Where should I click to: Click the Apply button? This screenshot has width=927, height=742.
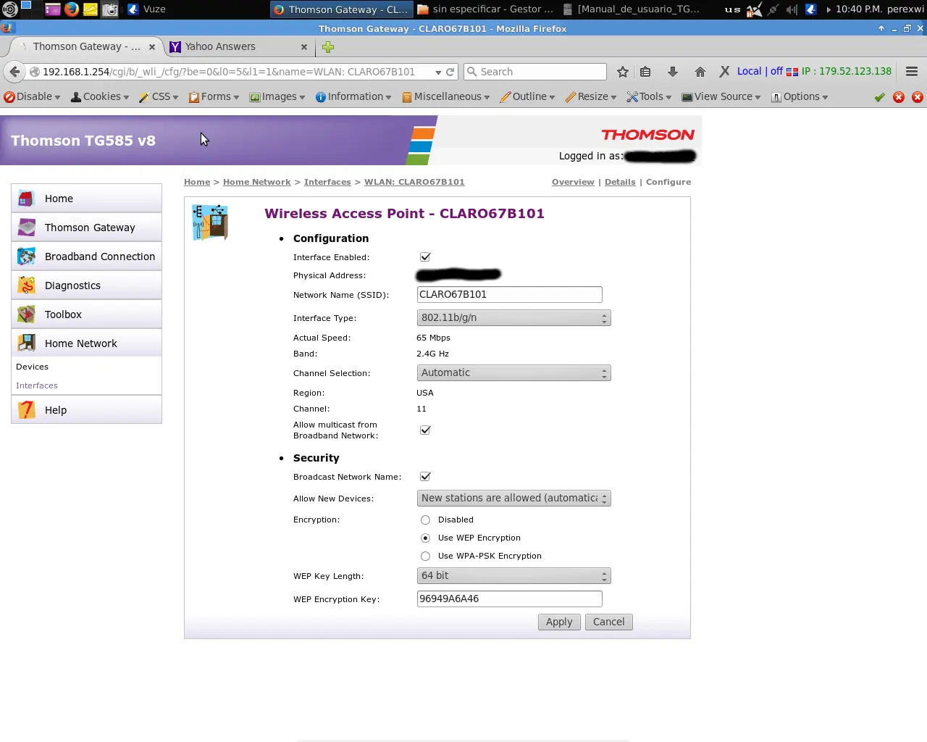coord(559,622)
